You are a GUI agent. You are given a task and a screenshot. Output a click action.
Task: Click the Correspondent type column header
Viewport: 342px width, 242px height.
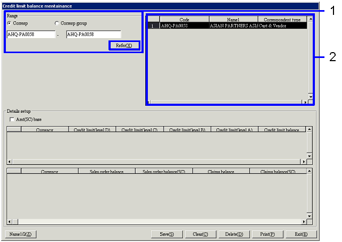282,19
